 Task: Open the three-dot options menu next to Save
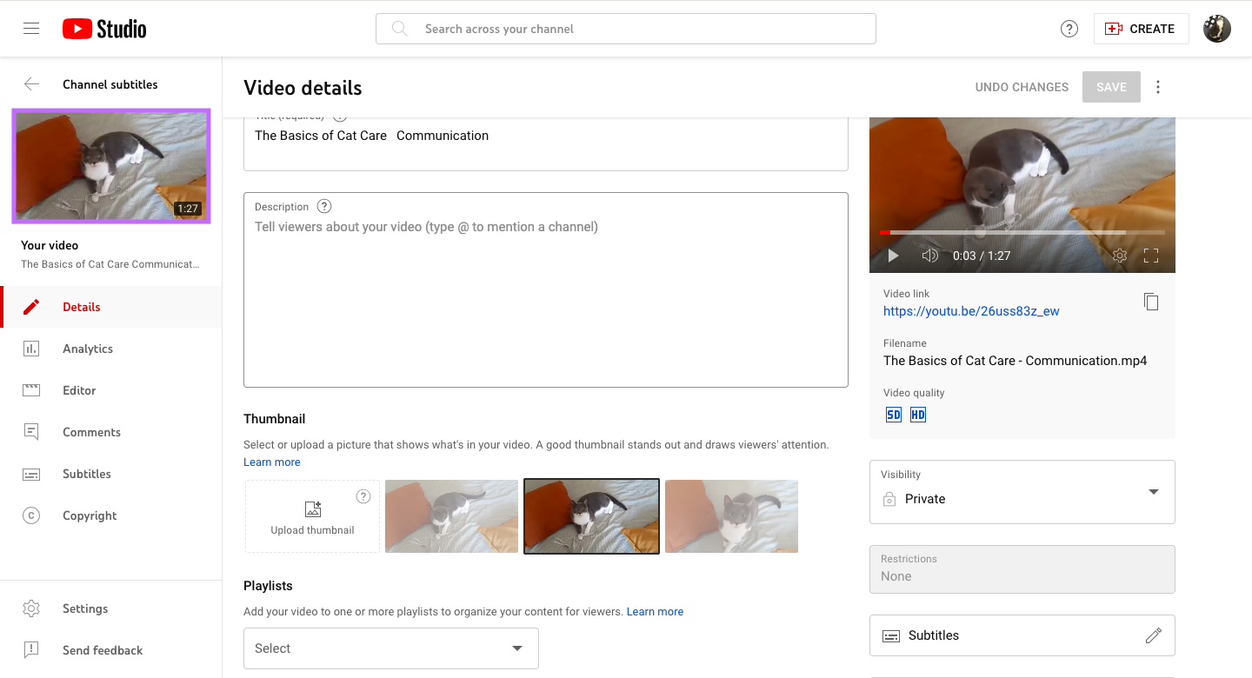coord(1157,87)
